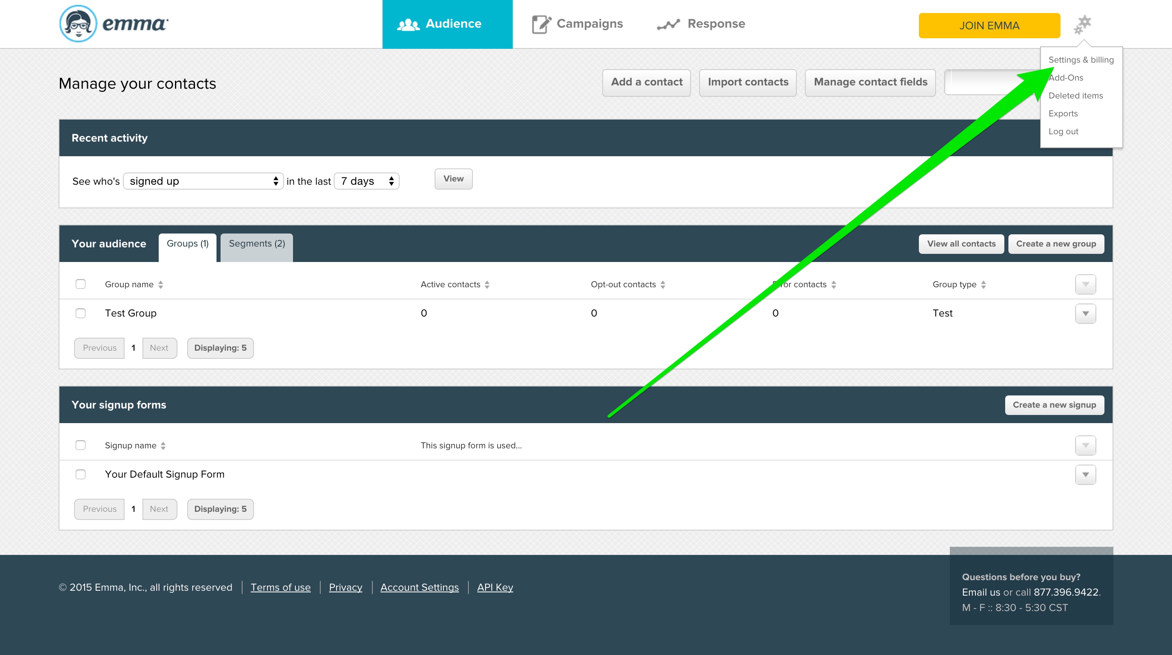The width and height of the screenshot is (1172, 655).
Task: Check Your Default Signup Form checkbox
Action: pos(81,474)
